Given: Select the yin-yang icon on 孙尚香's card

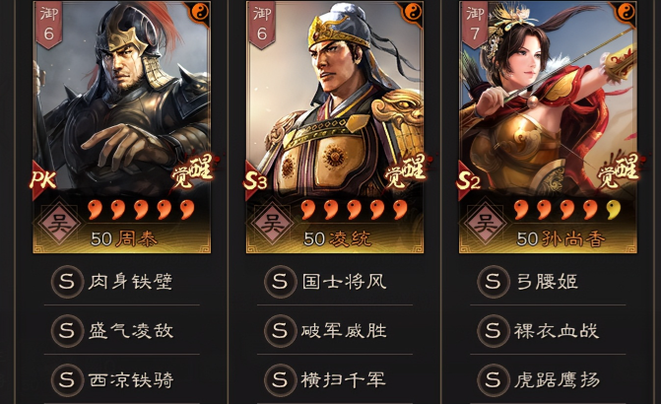Looking at the screenshot, I should 625,12.
